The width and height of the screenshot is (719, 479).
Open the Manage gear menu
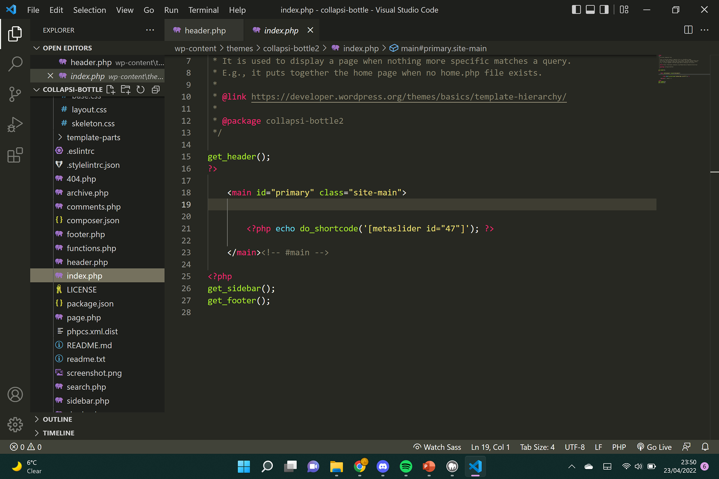pos(15,425)
